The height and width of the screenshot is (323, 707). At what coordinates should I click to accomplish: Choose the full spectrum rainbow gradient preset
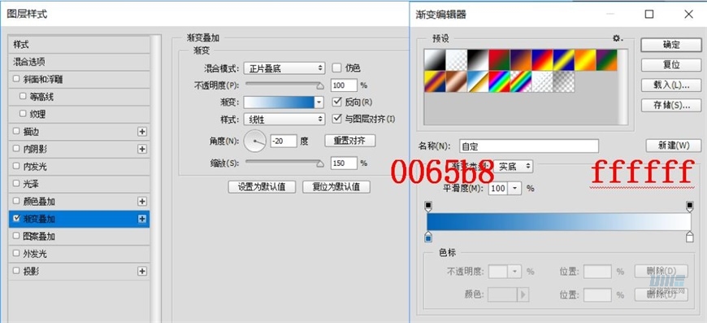(x=500, y=81)
